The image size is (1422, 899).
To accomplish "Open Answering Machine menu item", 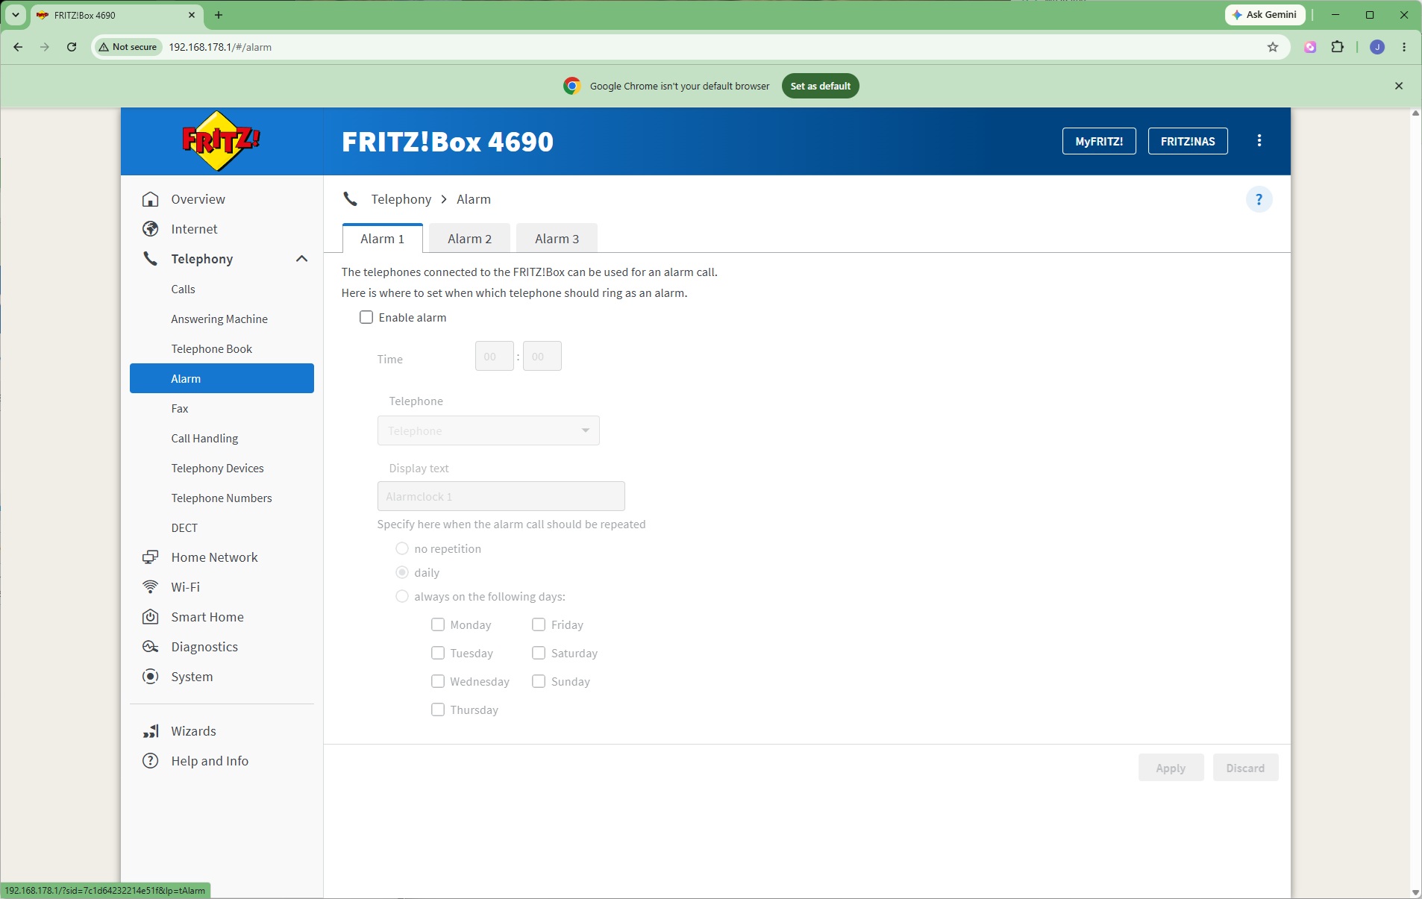I will pos(219,319).
